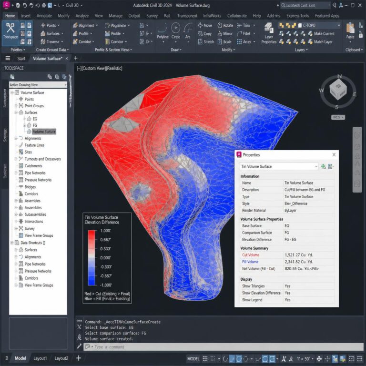366x366 pixels.
Task: Open the Survey ribbon tab
Action: point(152,16)
